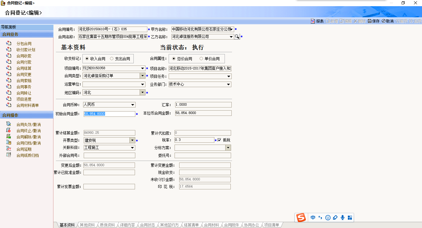Click 初始合同金额 input field
Image resolution: width=422 pixels, height=228 pixels.
pyautogui.click(x=109, y=114)
